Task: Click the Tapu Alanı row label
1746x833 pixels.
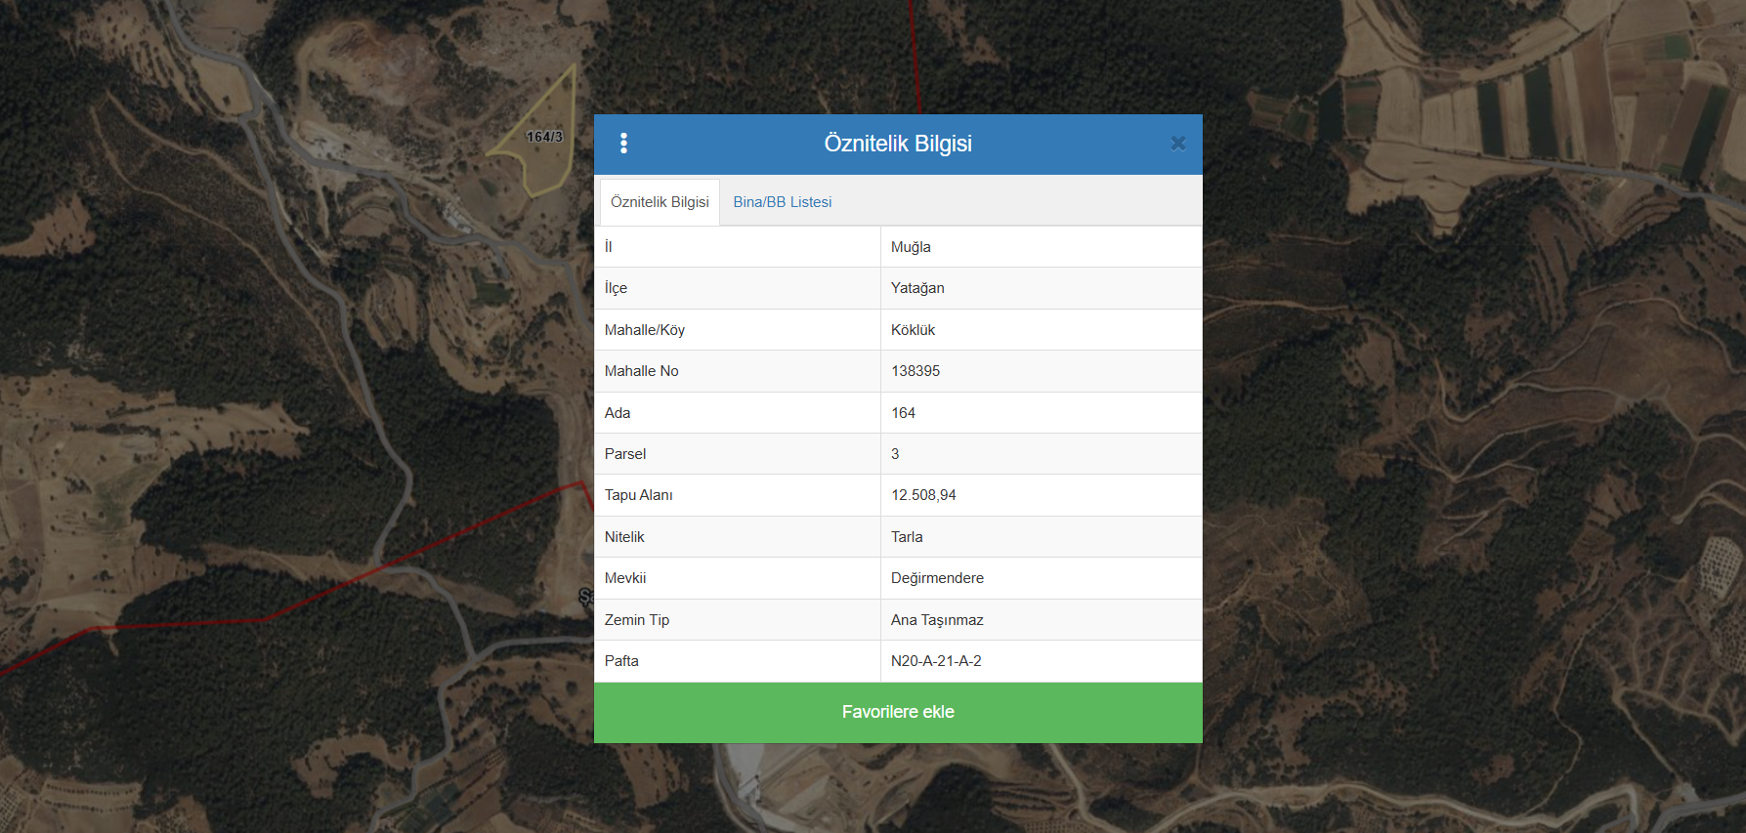Action: tap(638, 495)
